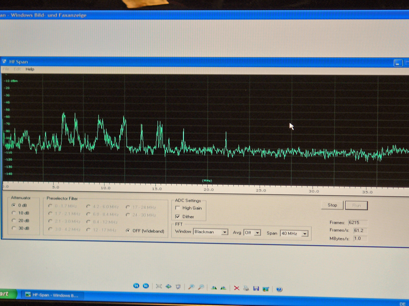409x306 pixels.
Task: Click the floppy disk save icon
Action: coord(256,288)
